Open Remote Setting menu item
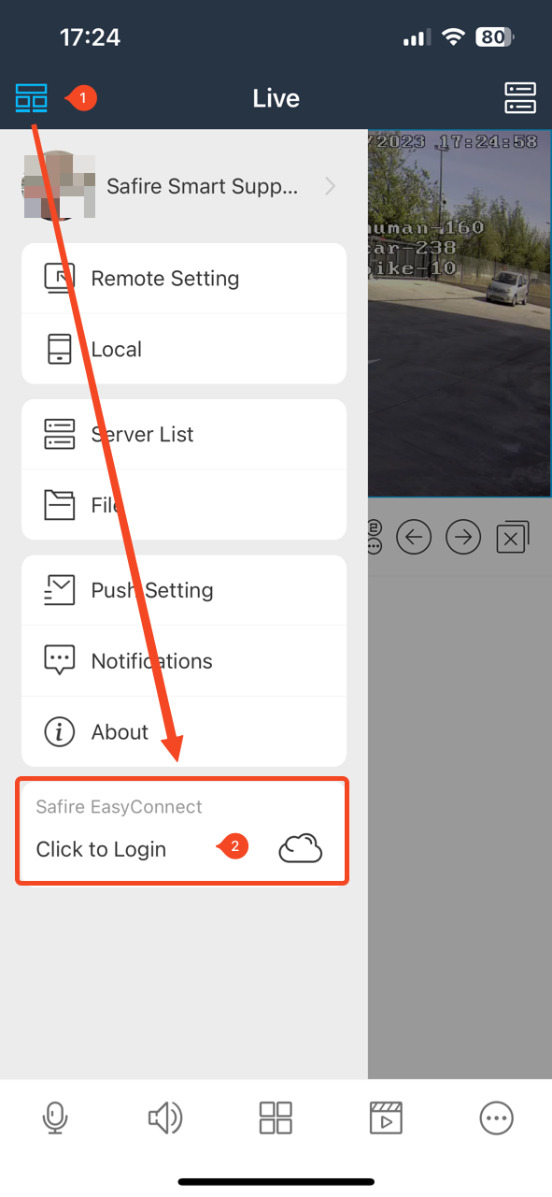 click(x=184, y=279)
